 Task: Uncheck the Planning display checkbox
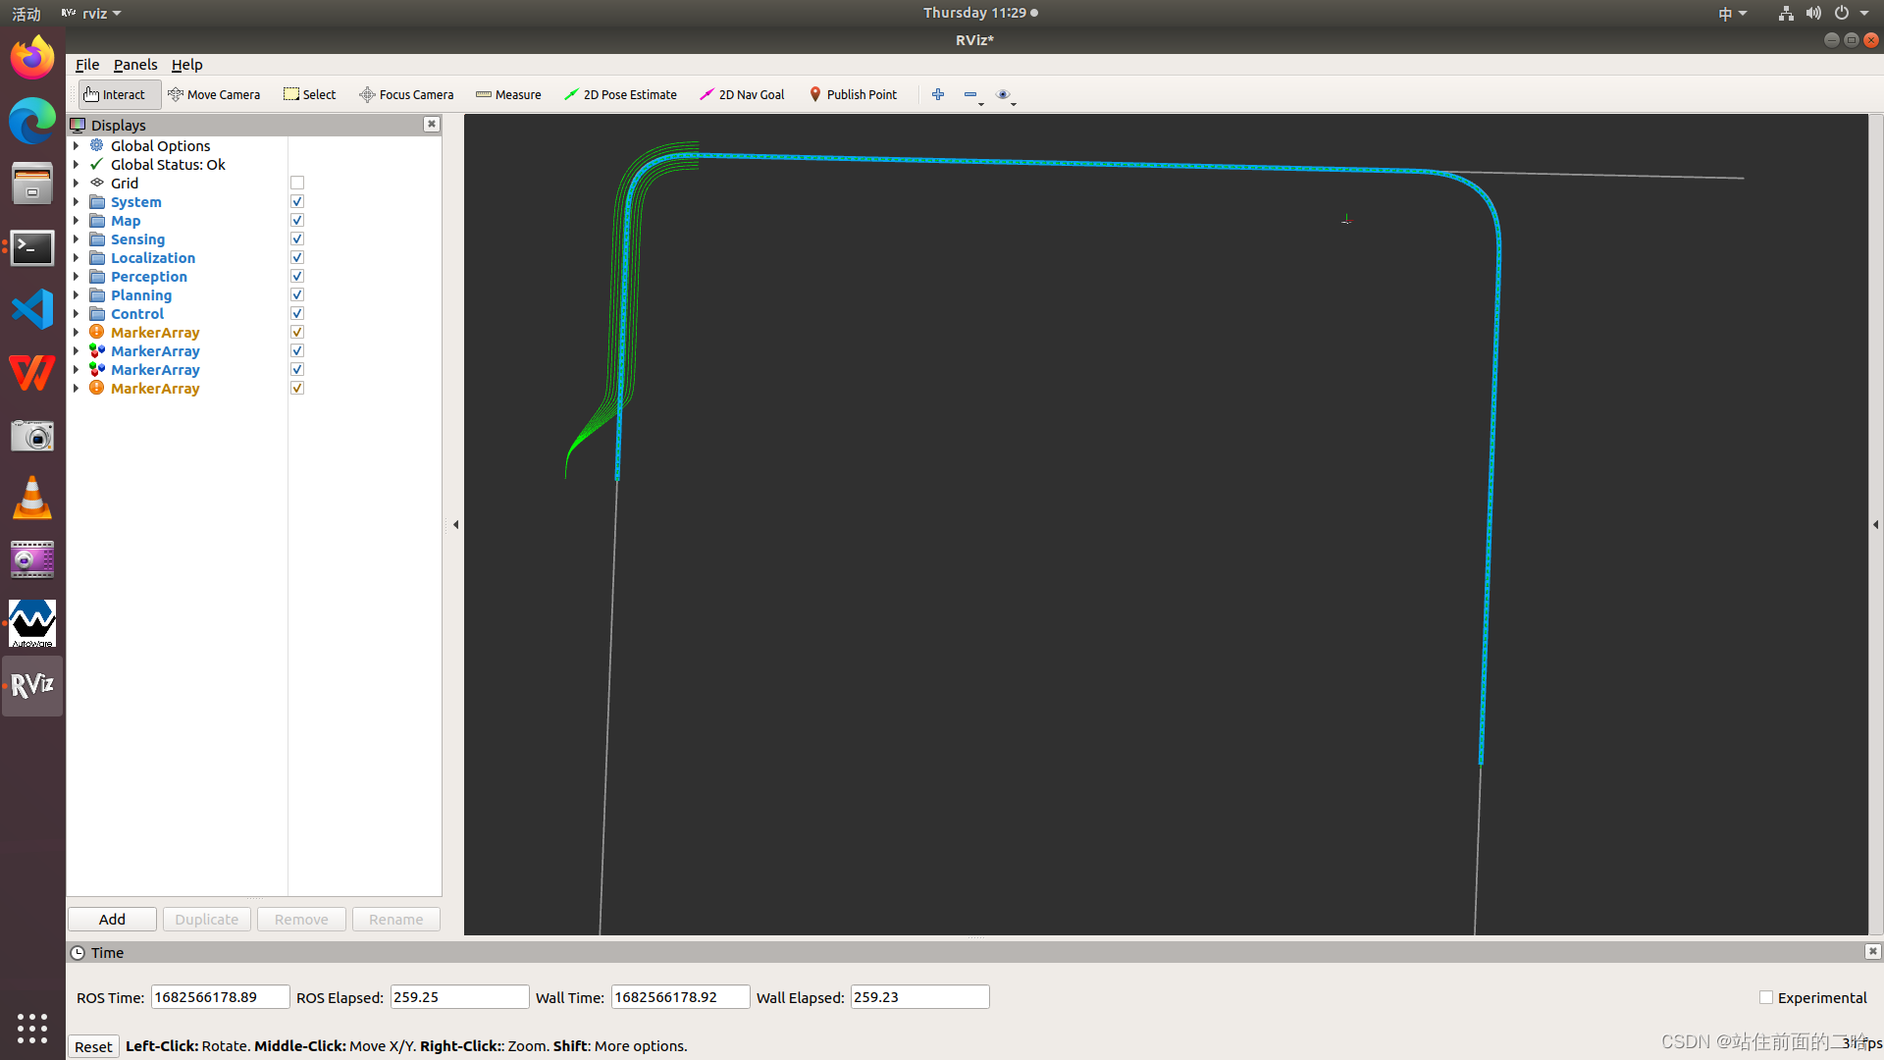point(297,295)
